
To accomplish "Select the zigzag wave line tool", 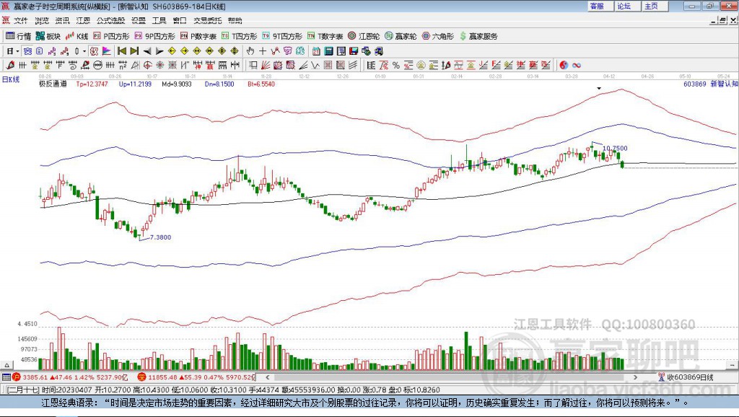I will [x=315, y=65].
